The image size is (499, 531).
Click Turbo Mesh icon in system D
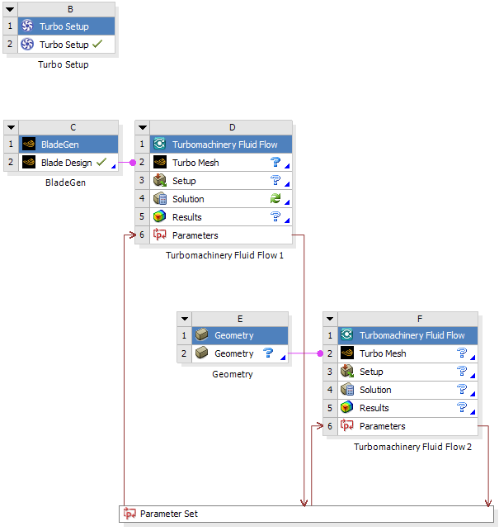[x=160, y=162]
